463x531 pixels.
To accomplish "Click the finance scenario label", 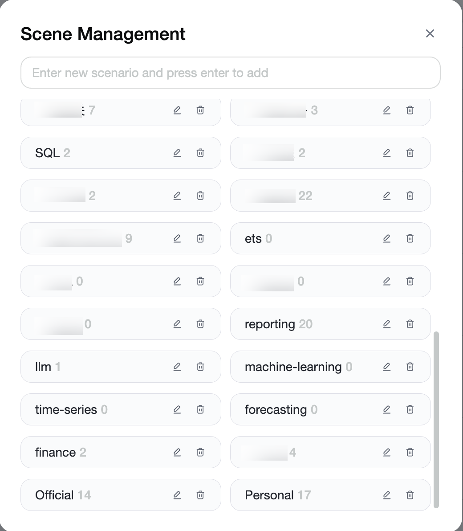I will (56, 453).
